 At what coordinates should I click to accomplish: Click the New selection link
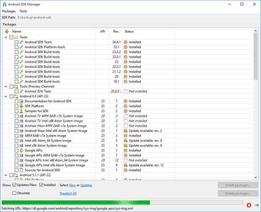tap(72, 185)
